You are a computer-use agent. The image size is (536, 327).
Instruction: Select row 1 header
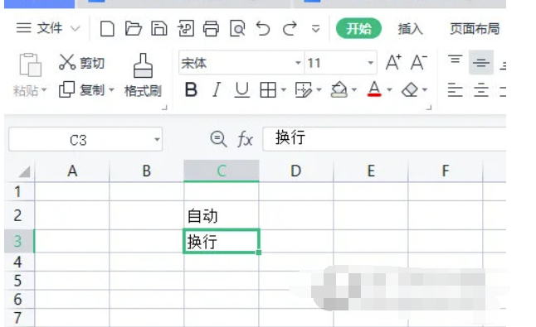point(19,191)
